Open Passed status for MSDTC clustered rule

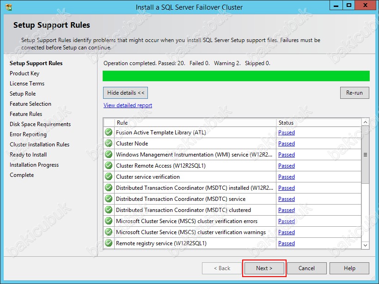click(x=287, y=210)
